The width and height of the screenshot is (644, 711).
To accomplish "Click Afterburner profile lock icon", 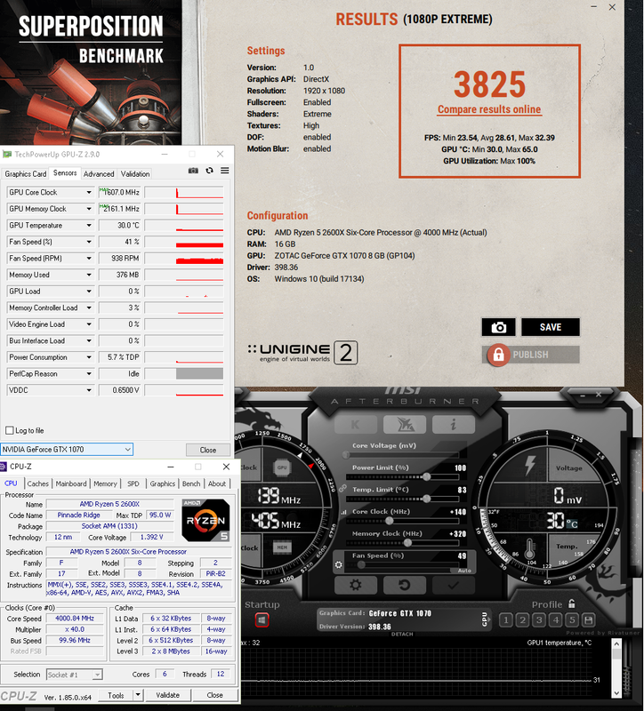I will [572, 603].
